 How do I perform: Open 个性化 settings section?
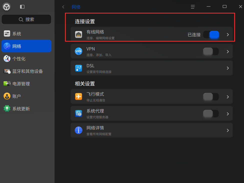pyautogui.click(x=27, y=58)
